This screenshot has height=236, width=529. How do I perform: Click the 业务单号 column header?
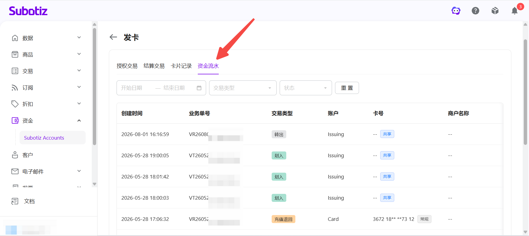[x=199, y=113]
